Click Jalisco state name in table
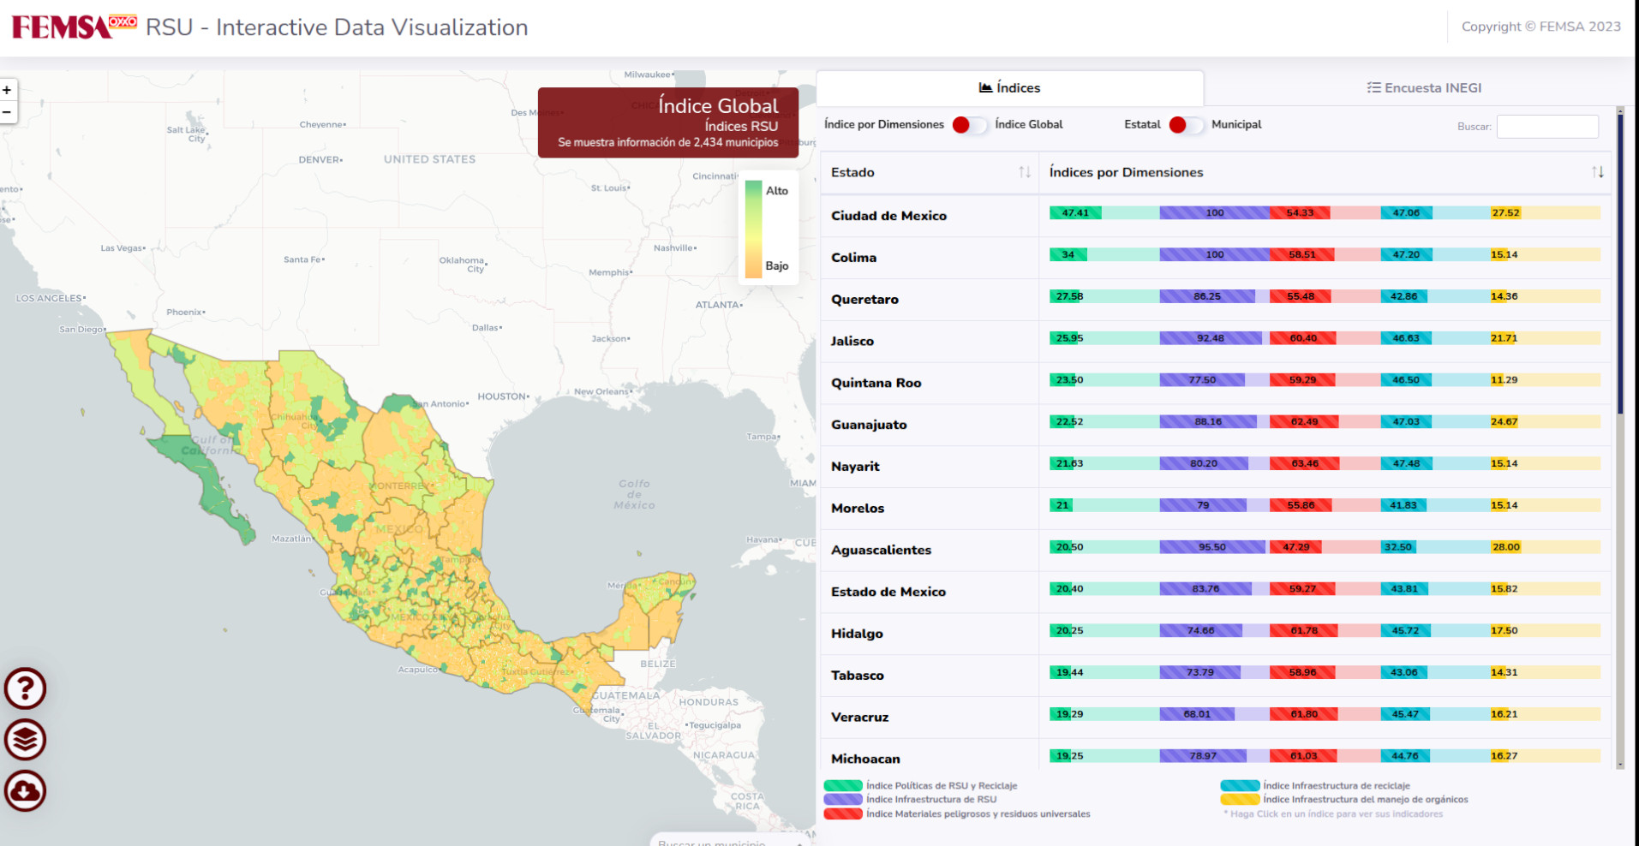Screen dimensions: 1639x846 (x=852, y=341)
